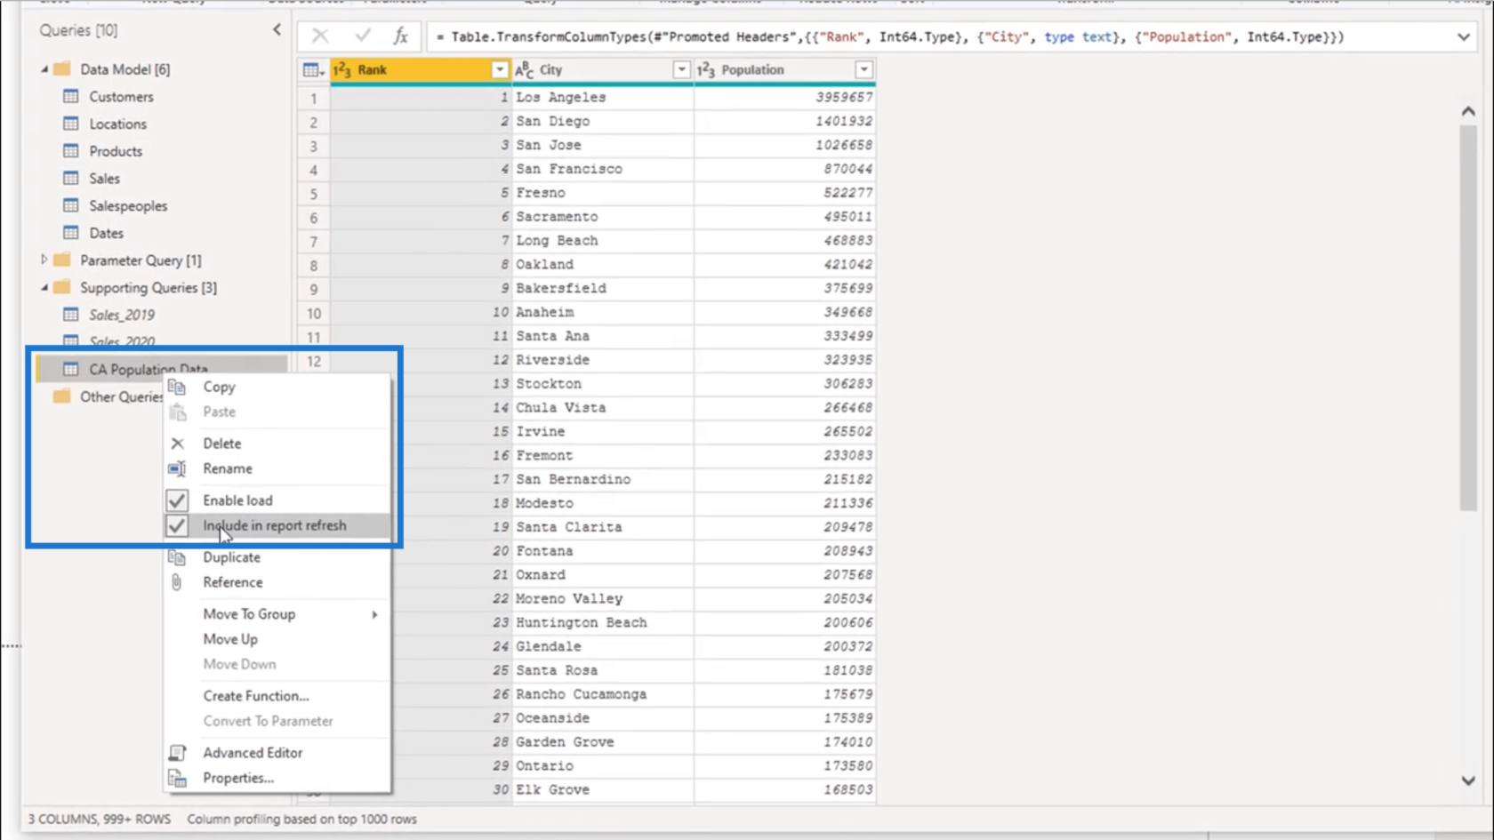This screenshot has height=840, width=1494.
Task: Choose Create Function... in the context menu
Action: (x=277, y=696)
